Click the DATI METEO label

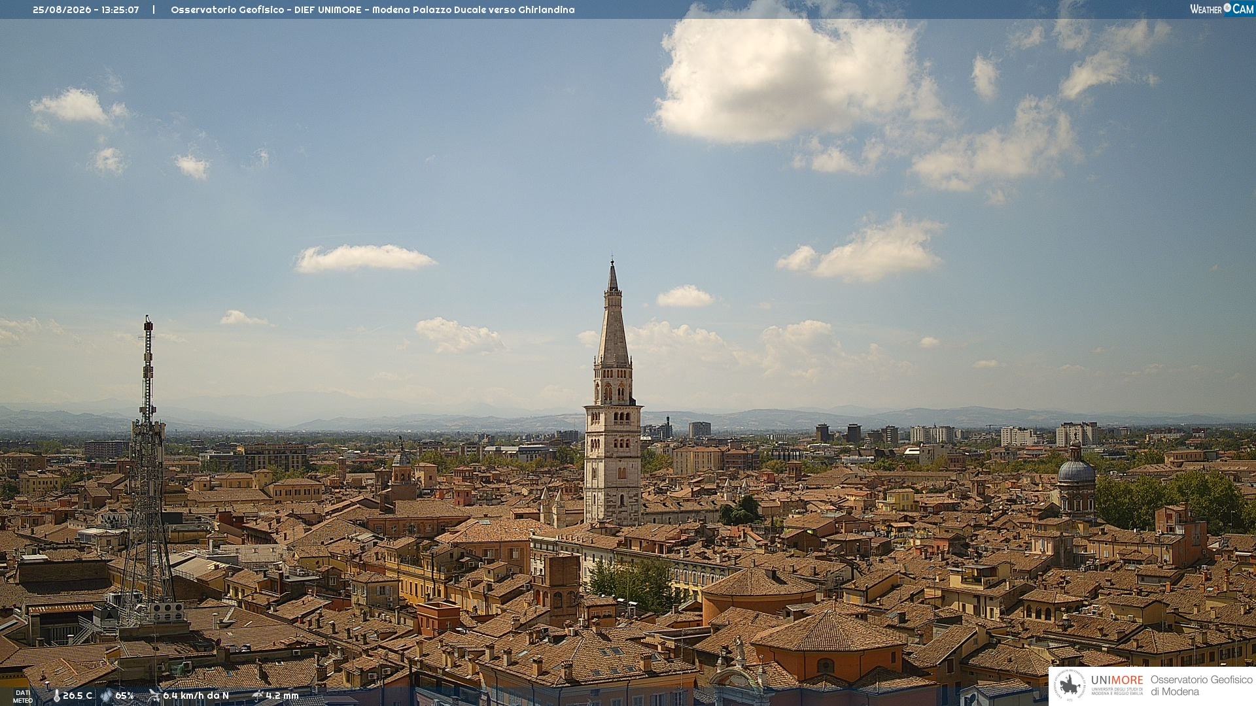23,696
